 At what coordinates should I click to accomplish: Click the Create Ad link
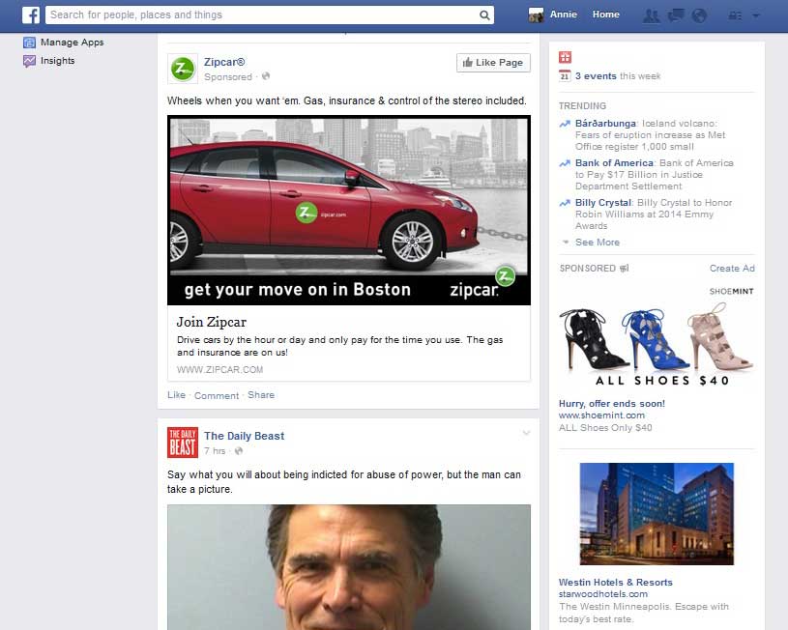(x=732, y=269)
